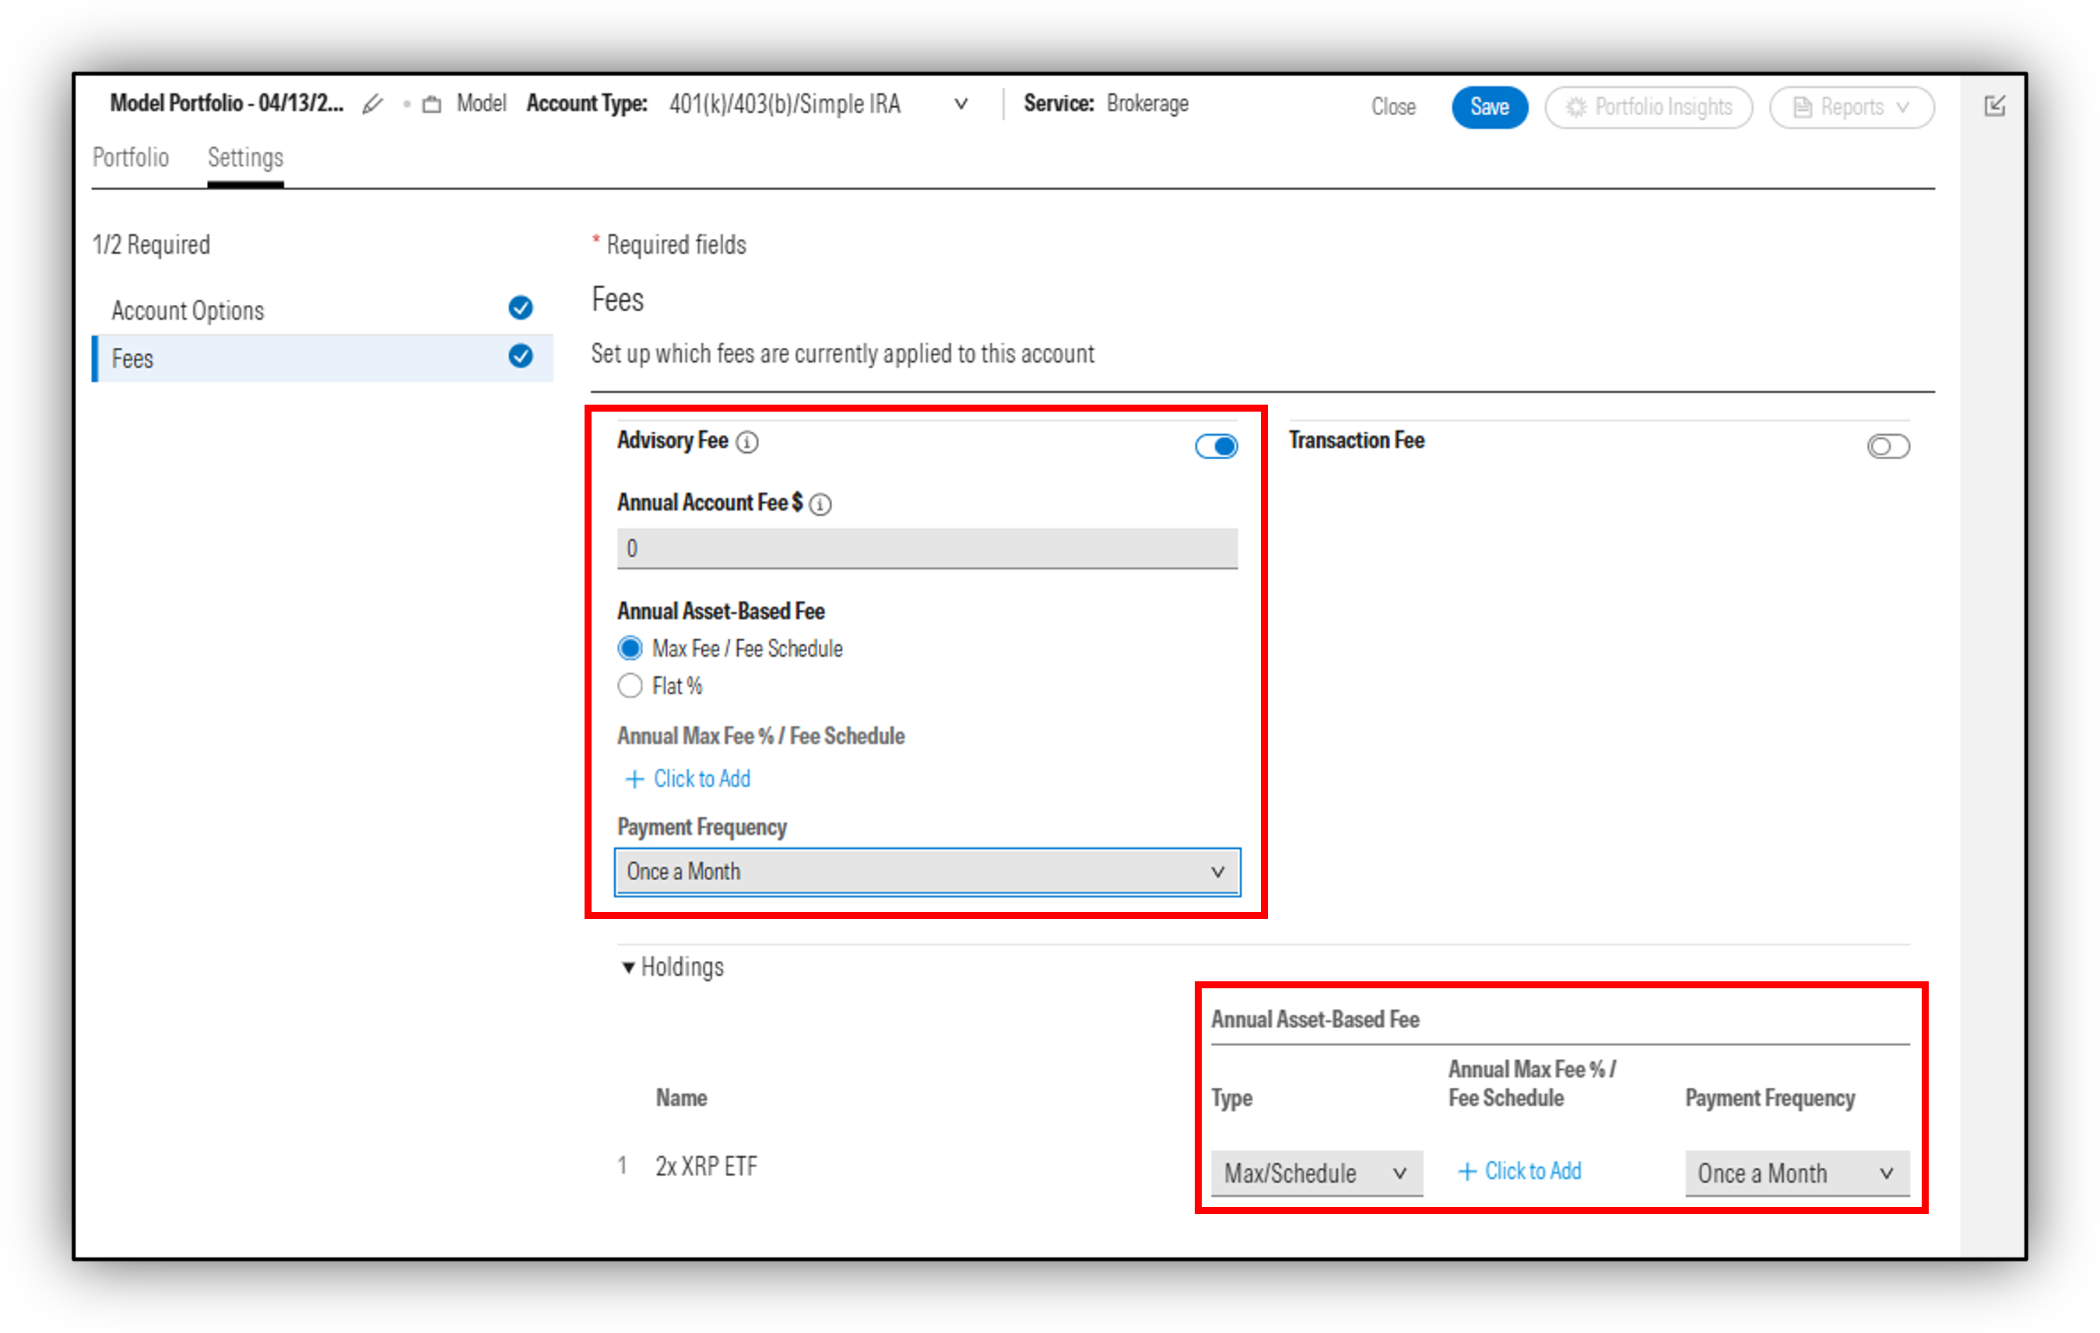
Task: Click the Save button
Action: (1489, 107)
